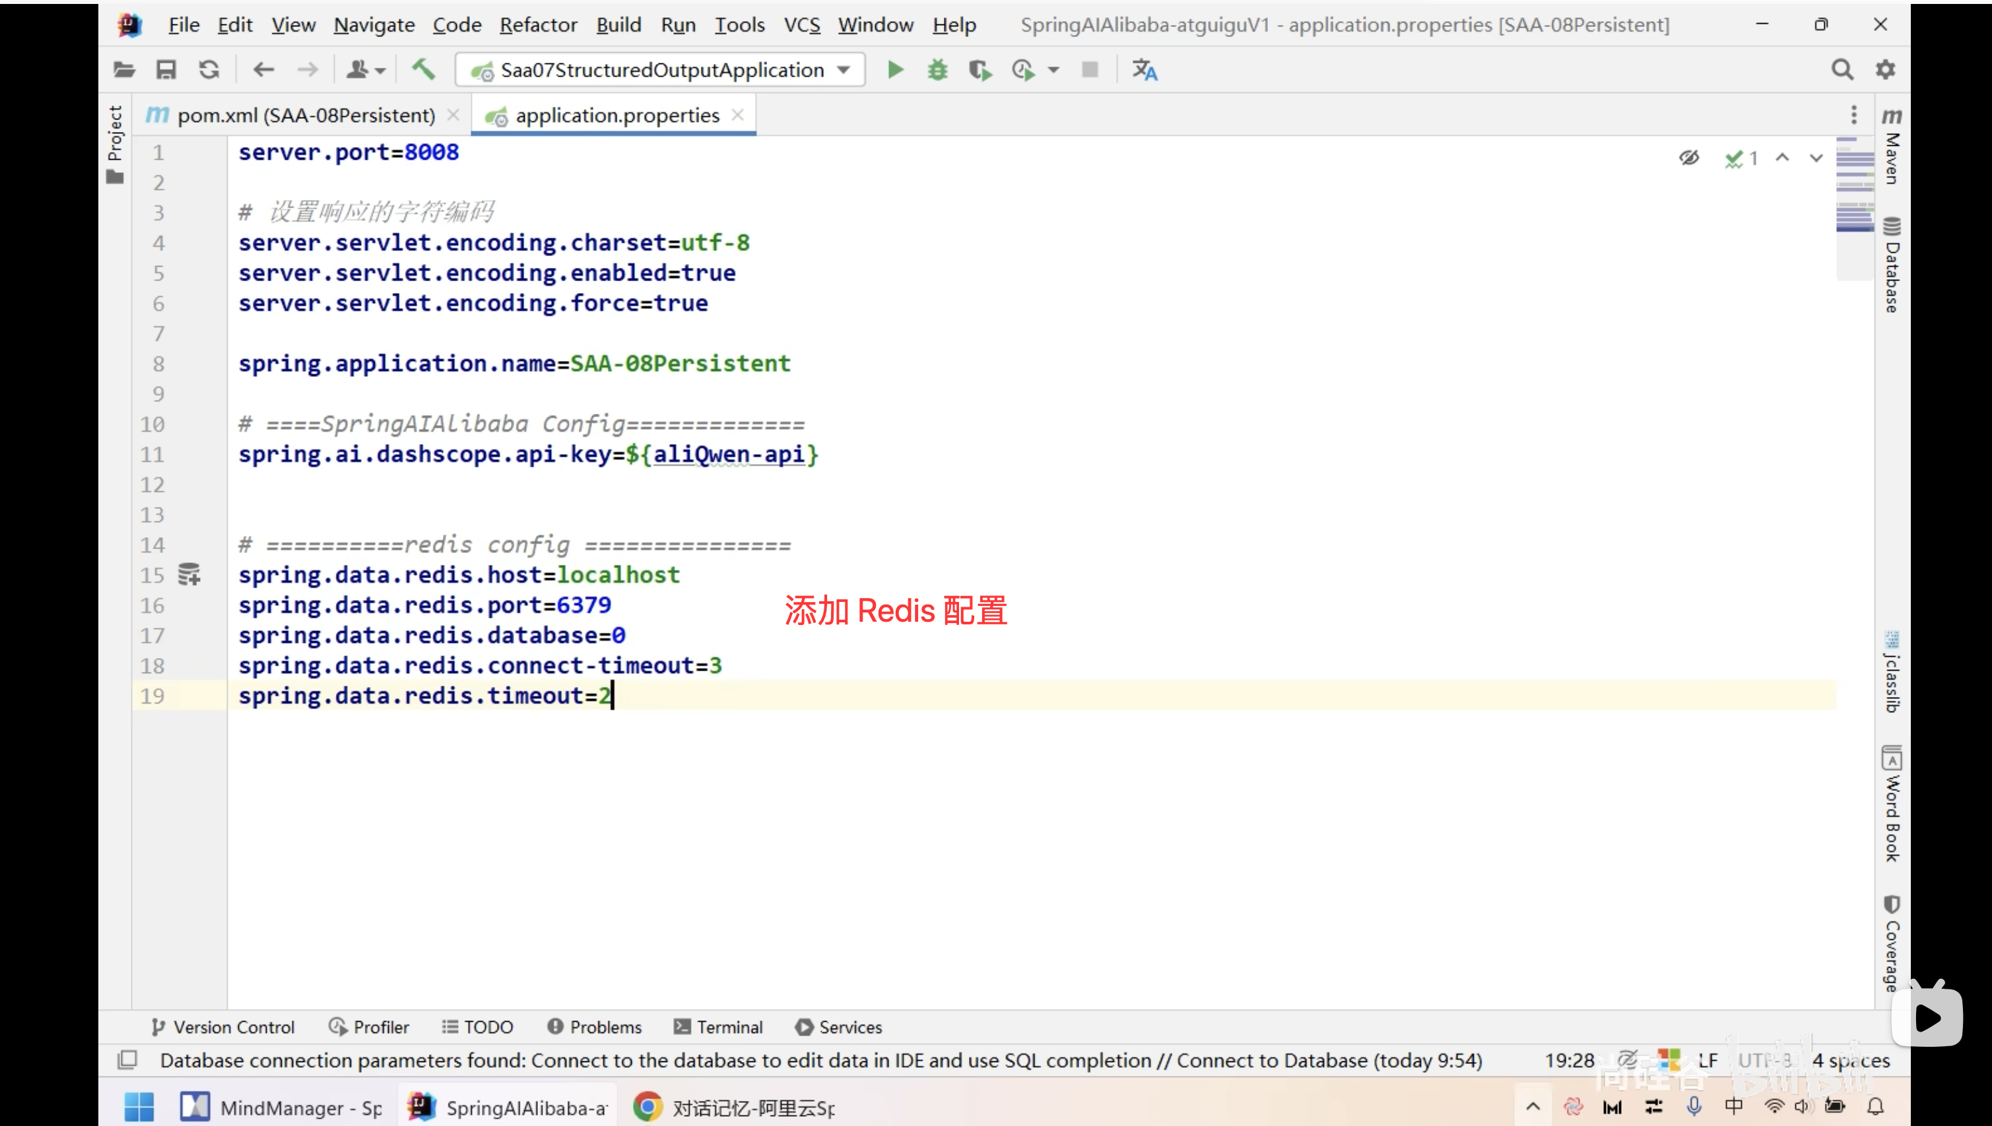Image resolution: width=1992 pixels, height=1126 pixels.
Task: Jump to next highlighted problem arrow
Action: (1816, 158)
